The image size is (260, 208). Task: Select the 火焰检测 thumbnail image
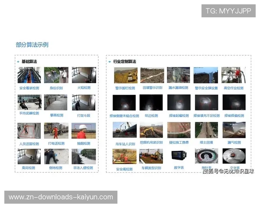(84, 75)
